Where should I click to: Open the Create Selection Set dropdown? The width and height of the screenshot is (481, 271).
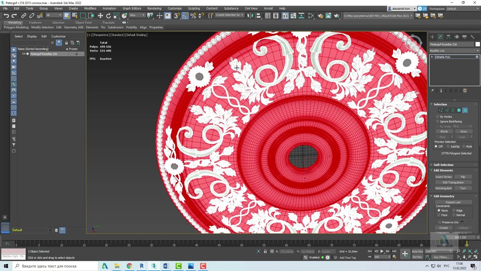(x=229, y=15)
